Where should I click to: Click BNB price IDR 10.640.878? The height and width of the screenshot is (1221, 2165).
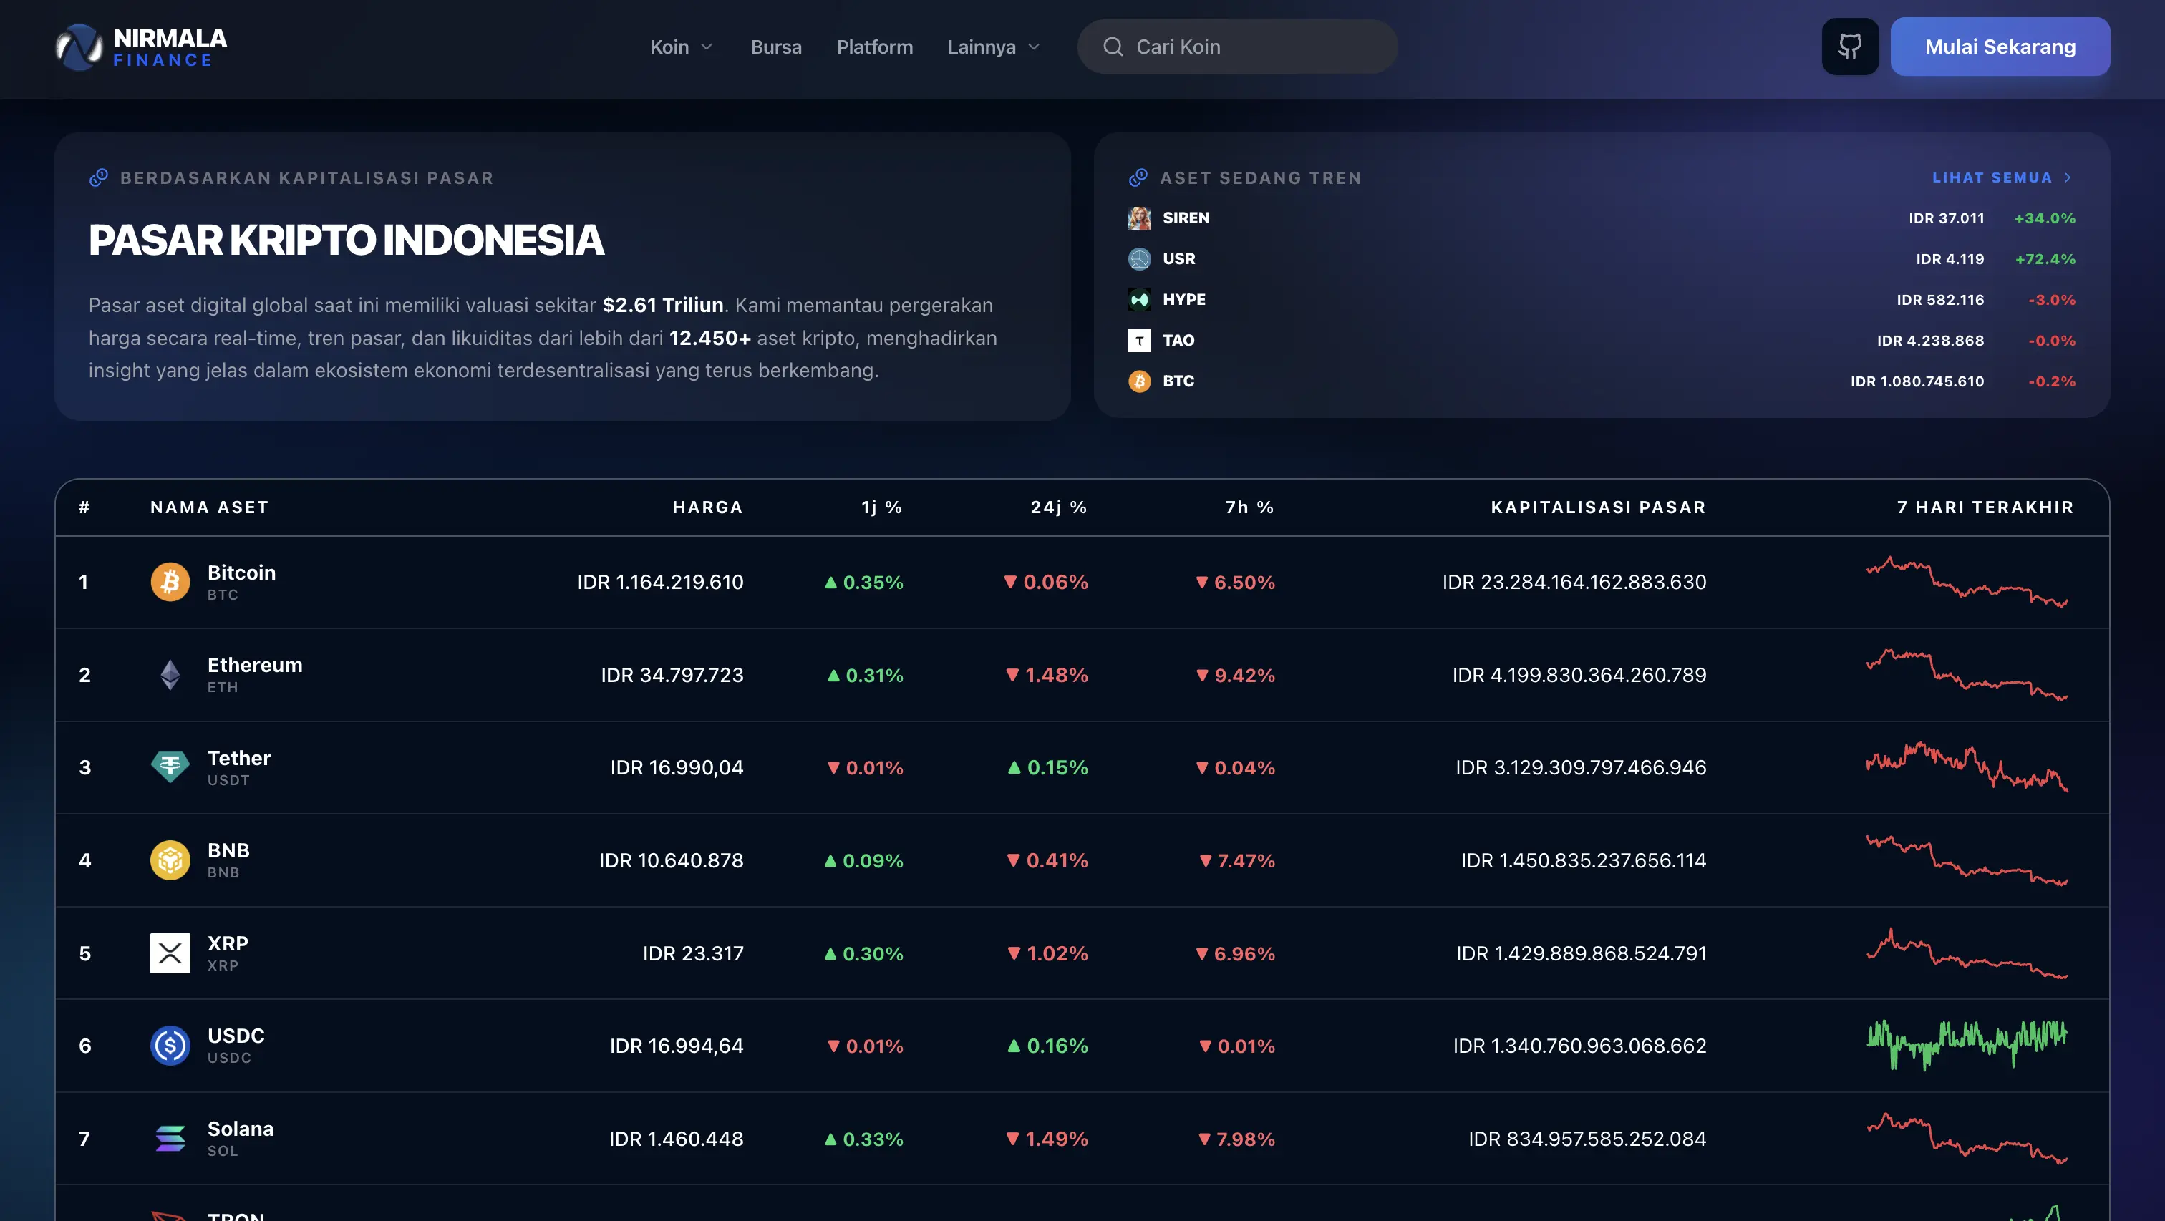pyautogui.click(x=671, y=860)
